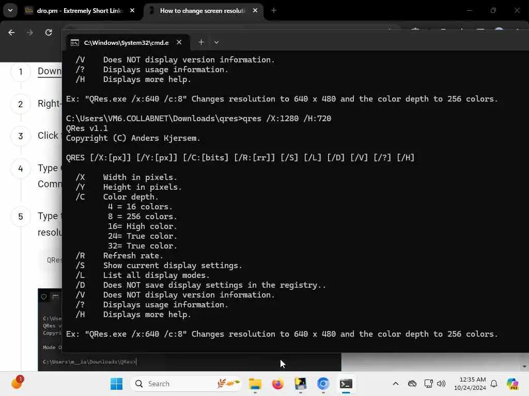Open the Widgets panel from the taskbar

(x=17, y=383)
